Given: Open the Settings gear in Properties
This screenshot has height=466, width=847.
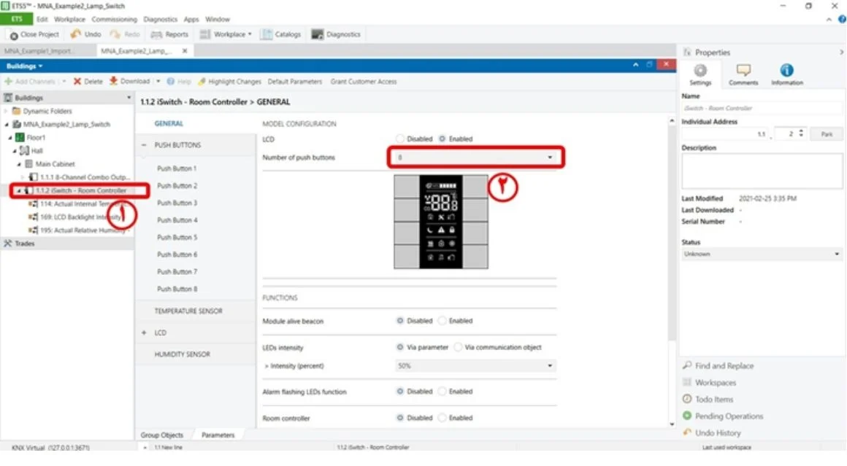Looking at the screenshot, I should [x=701, y=71].
